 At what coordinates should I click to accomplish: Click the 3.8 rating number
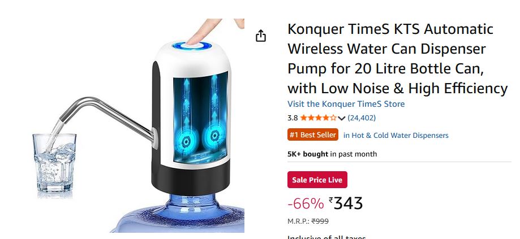(293, 118)
